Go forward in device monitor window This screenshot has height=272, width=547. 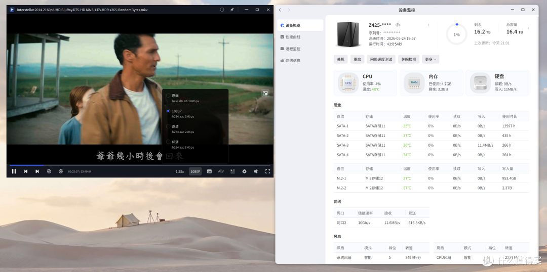click(x=289, y=10)
